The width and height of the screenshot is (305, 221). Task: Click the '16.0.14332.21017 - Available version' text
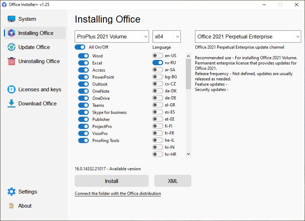[x=108, y=169]
